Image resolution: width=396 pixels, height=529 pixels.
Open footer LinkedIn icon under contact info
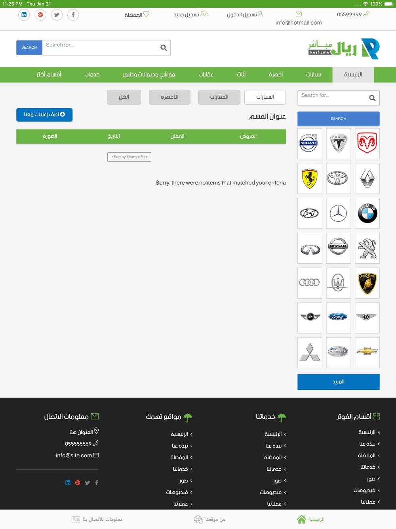point(68,483)
